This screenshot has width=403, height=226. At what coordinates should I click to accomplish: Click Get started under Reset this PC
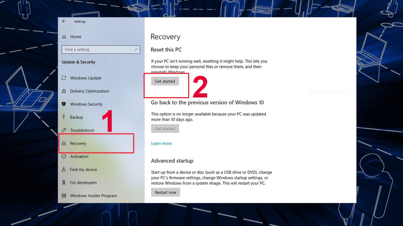pyautogui.click(x=166, y=81)
